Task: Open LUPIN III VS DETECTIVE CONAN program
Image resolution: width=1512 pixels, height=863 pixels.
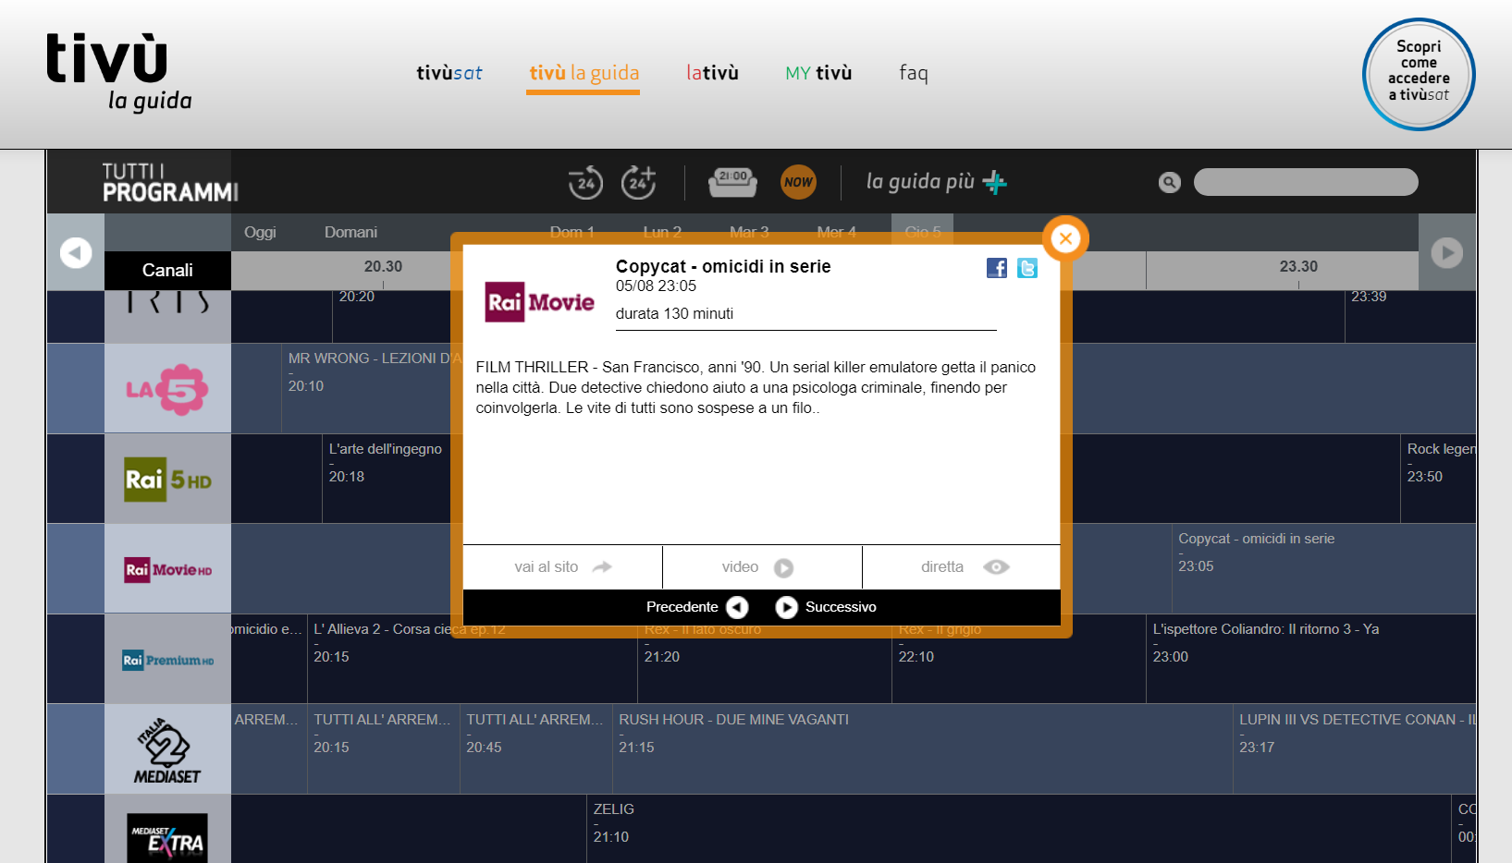Action: point(1355,749)
